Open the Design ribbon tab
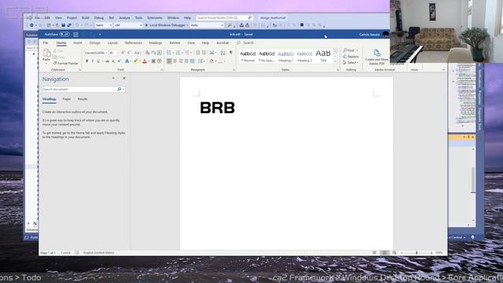The image size is (503, 283). [94, 42]
